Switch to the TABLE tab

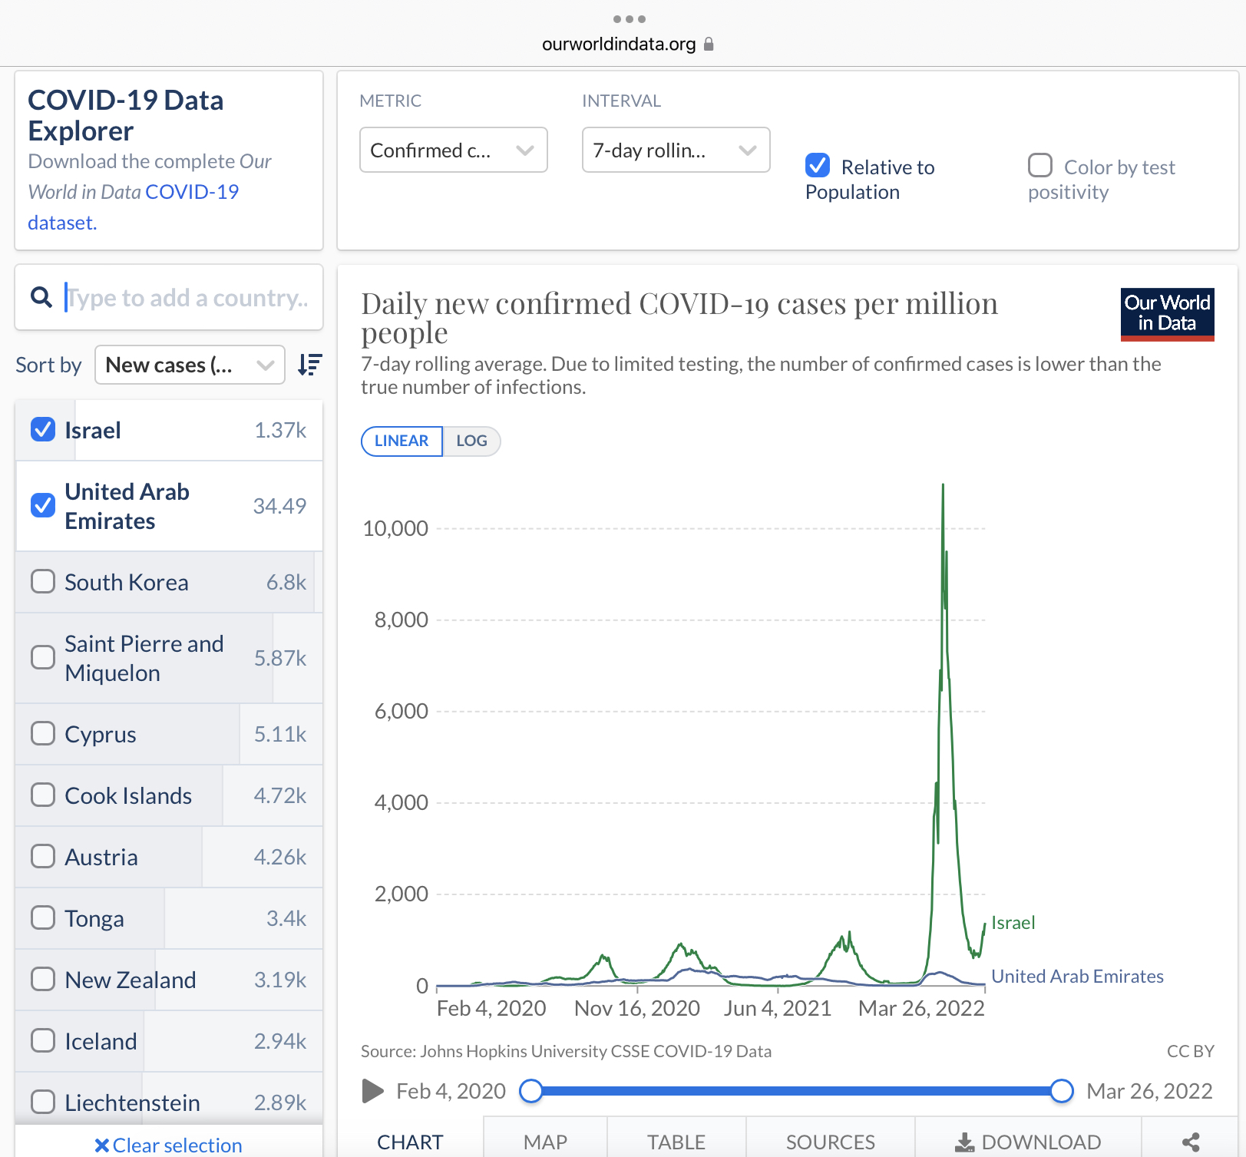tap(676, 1142)
